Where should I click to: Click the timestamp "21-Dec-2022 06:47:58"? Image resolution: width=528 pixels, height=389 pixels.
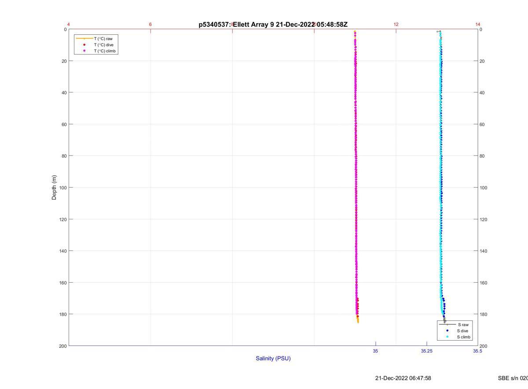click(403, 378)
